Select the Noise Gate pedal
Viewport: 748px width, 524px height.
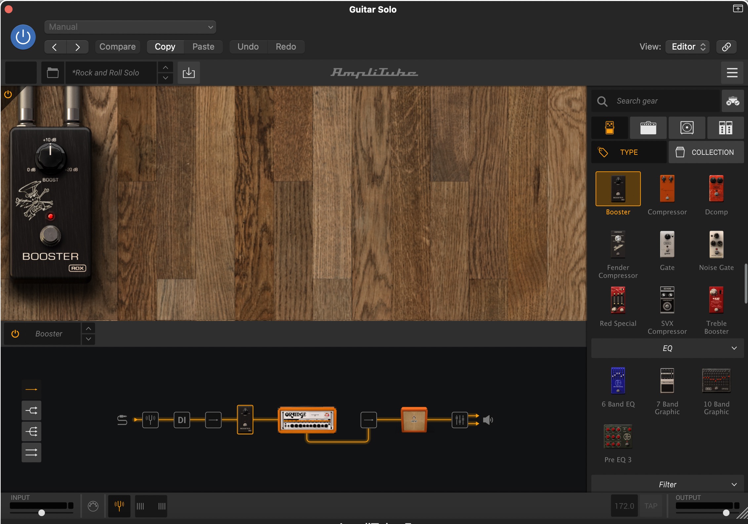point(716,244)
